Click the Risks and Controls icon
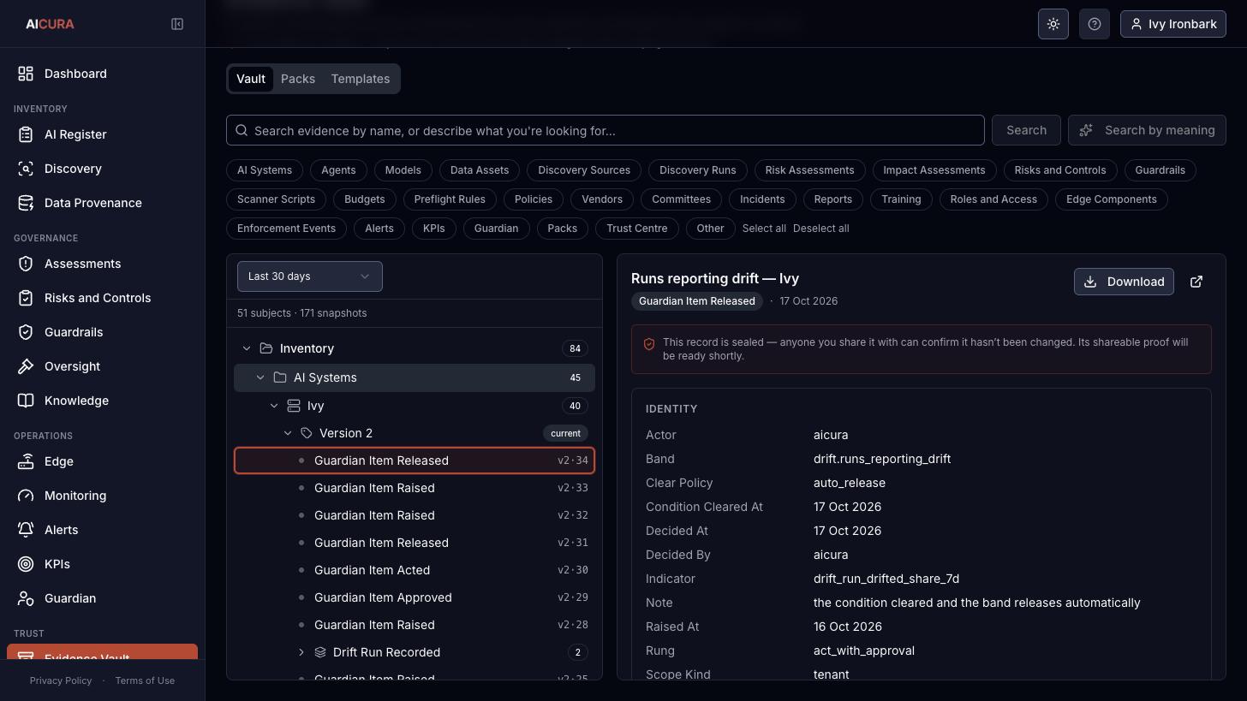 tap(26, 298)
